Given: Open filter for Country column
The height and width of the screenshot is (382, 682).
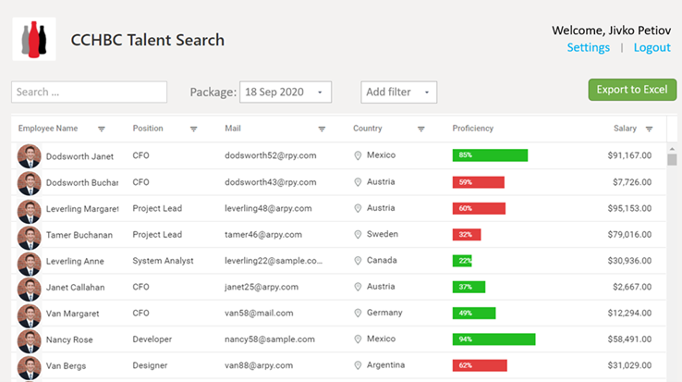Looking at the screenshot, I should tap(421, 129).
